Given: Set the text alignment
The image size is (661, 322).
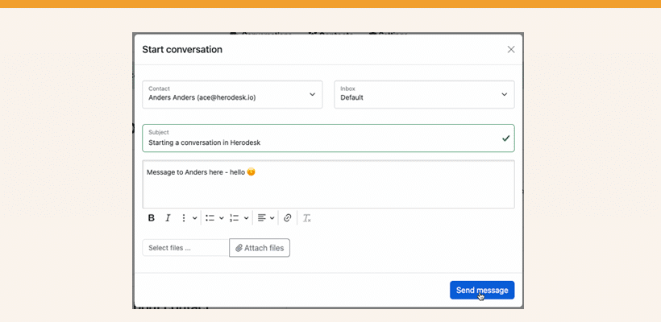Looking at the screenshot, I should [x=262, y=218].
